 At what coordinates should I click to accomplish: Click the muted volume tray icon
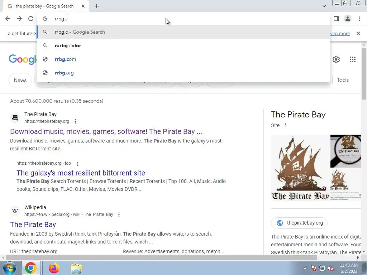pos(331,269)
